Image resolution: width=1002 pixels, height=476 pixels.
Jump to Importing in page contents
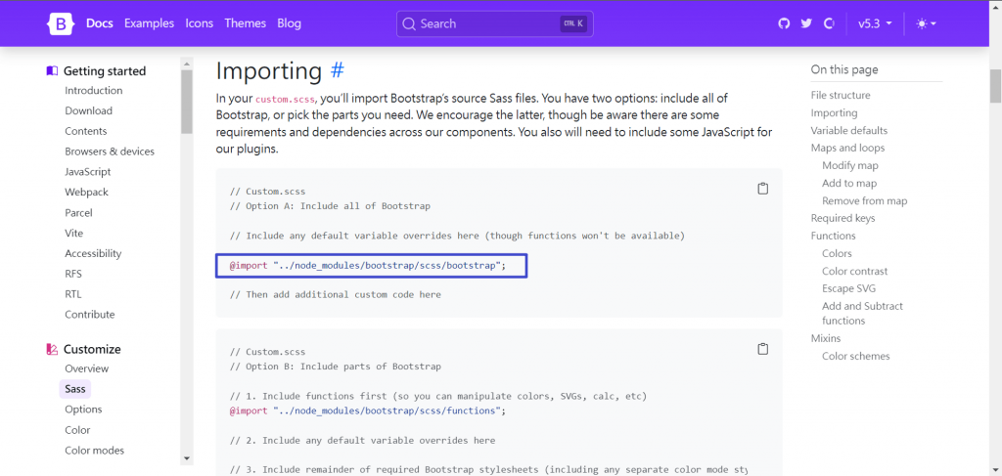click(834, 113)
